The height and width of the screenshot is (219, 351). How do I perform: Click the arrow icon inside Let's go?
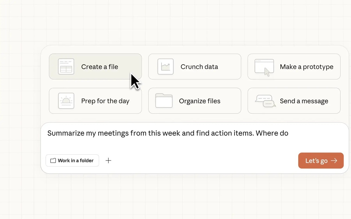(x=334, y=161)
